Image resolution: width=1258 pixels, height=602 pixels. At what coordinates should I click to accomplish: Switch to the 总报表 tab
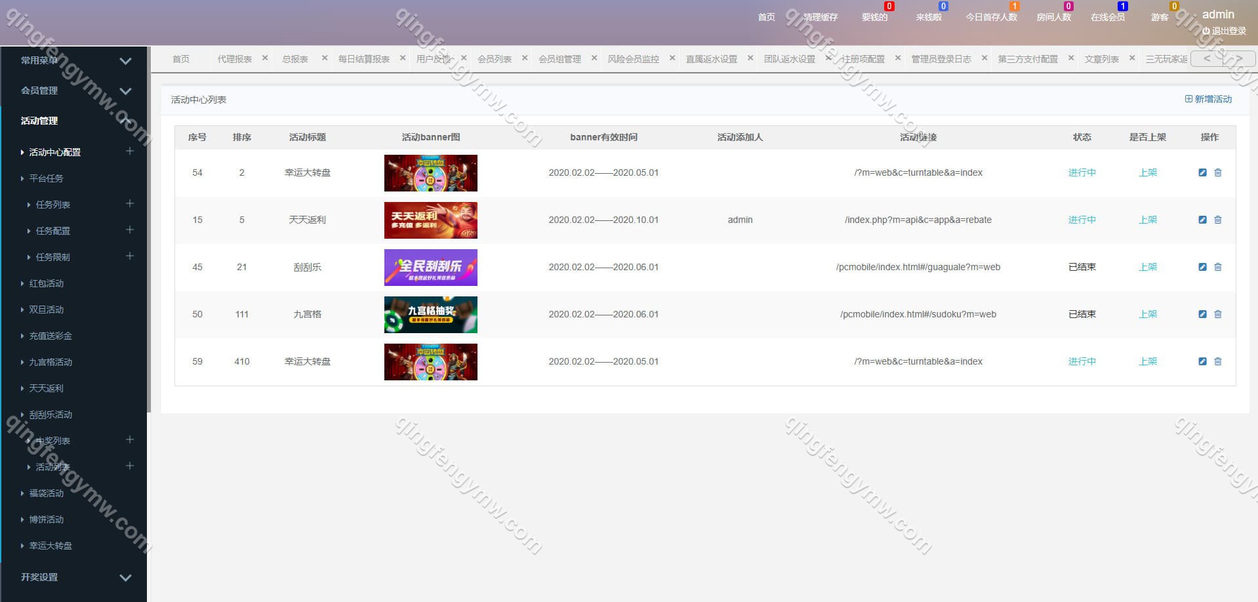[x=295, y=59]
